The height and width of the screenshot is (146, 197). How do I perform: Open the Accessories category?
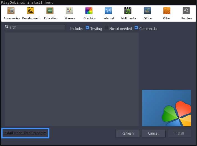pyautogui.click(x=12, y=13)
